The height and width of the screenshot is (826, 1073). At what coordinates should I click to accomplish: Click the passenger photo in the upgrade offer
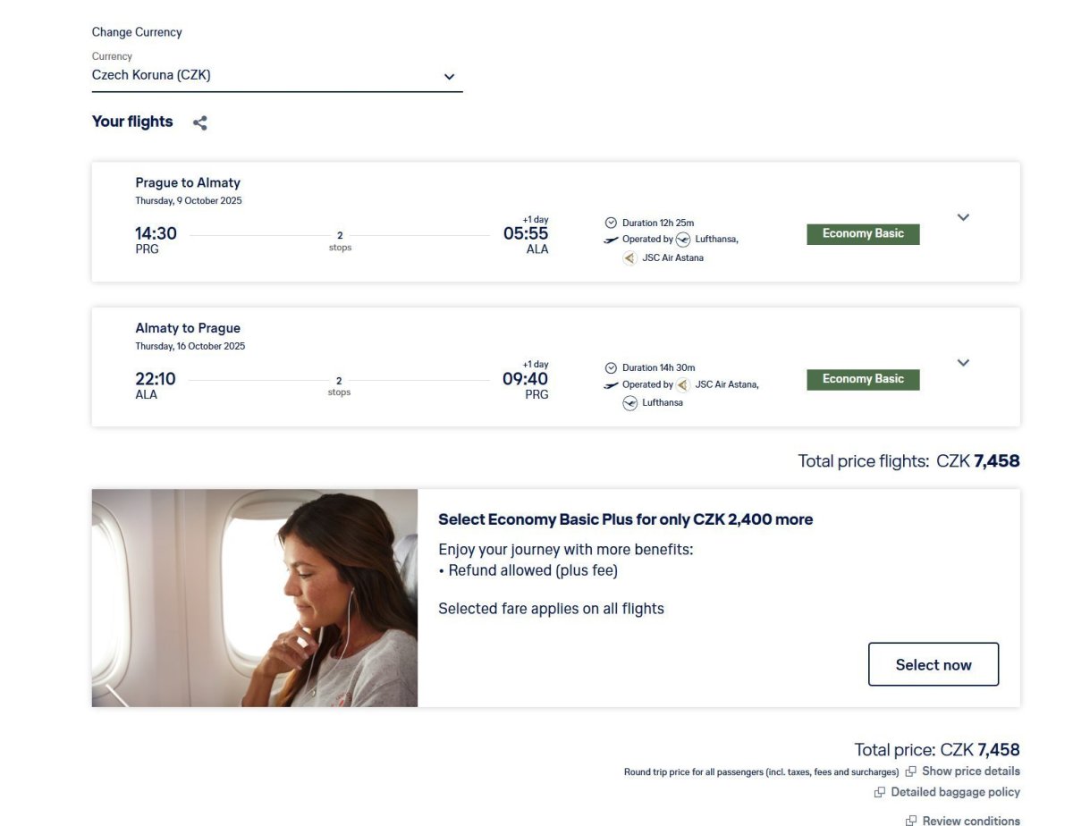click(255, 598)
